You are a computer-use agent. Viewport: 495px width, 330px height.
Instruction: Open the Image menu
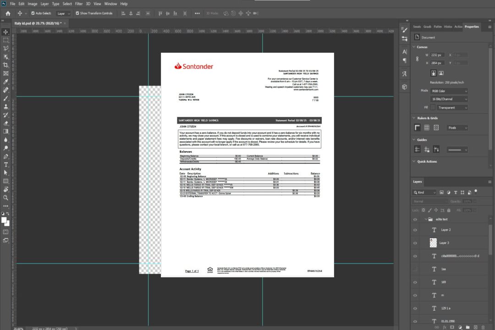[32, 4]
